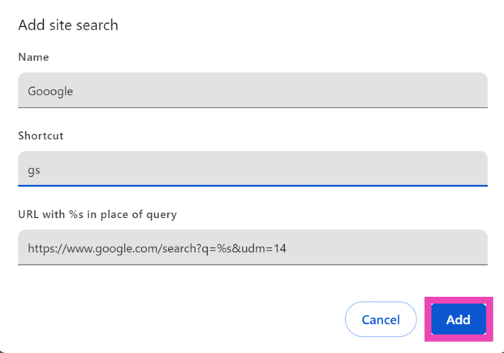Viewport: 504px width, 353px height.
Task: Click empty space right of the URL text
Action: 388,247
